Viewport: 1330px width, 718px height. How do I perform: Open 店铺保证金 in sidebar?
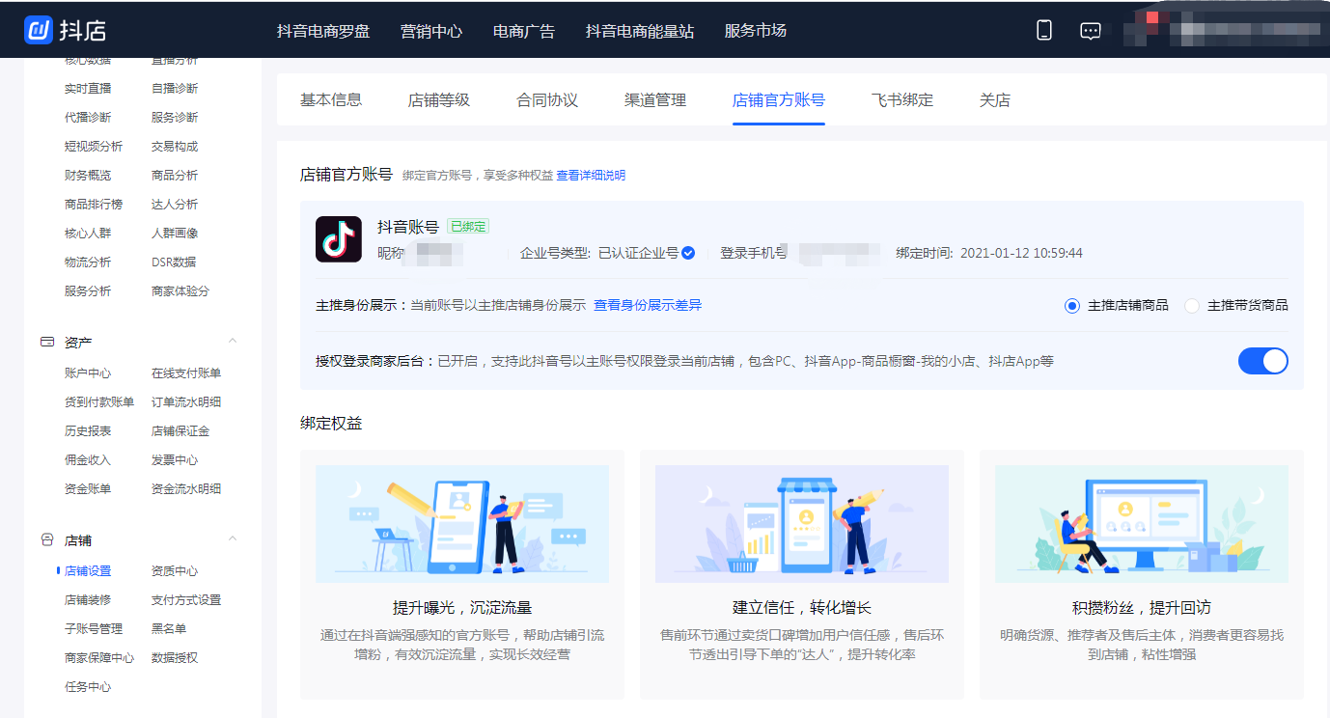(180, 430)
